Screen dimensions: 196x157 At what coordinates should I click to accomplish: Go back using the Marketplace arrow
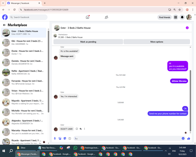click(x=4, y=25)
